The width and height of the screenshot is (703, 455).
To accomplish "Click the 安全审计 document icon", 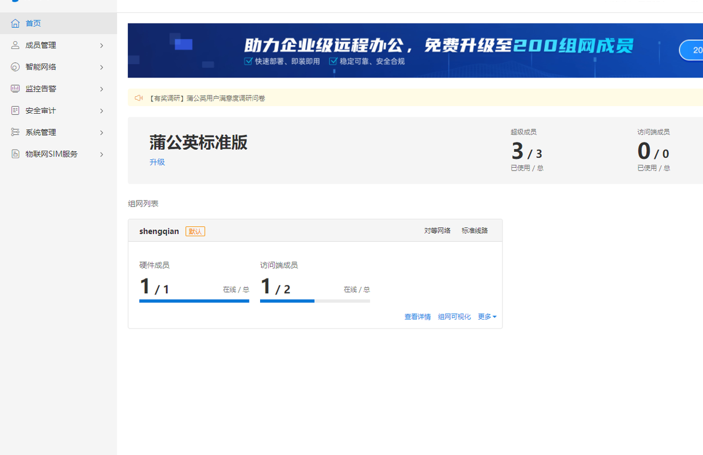I will 15,110.
